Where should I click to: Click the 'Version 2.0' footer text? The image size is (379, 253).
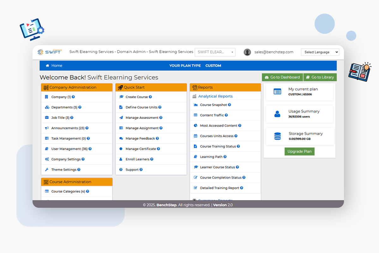[223, 205]
